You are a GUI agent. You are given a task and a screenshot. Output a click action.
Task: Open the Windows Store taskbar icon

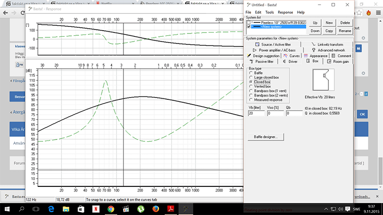click(80, 209)
